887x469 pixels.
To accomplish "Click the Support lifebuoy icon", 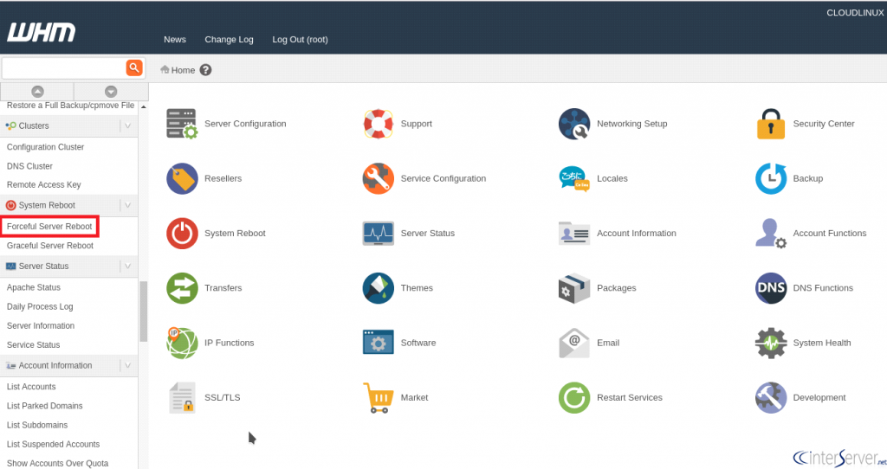I will click(x=378, y=124).
